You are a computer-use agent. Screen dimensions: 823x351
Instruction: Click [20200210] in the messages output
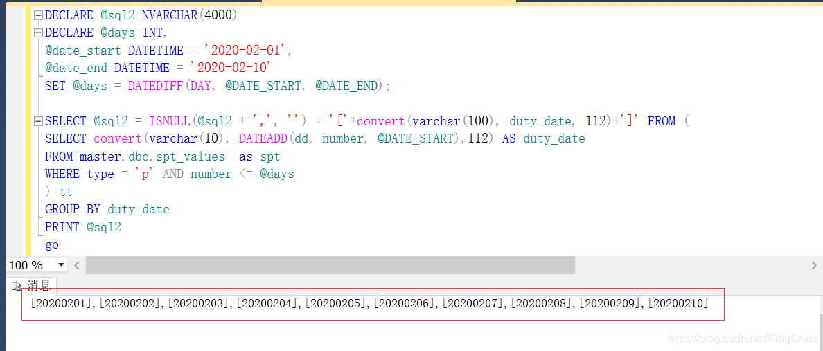(x=678, y=303)
